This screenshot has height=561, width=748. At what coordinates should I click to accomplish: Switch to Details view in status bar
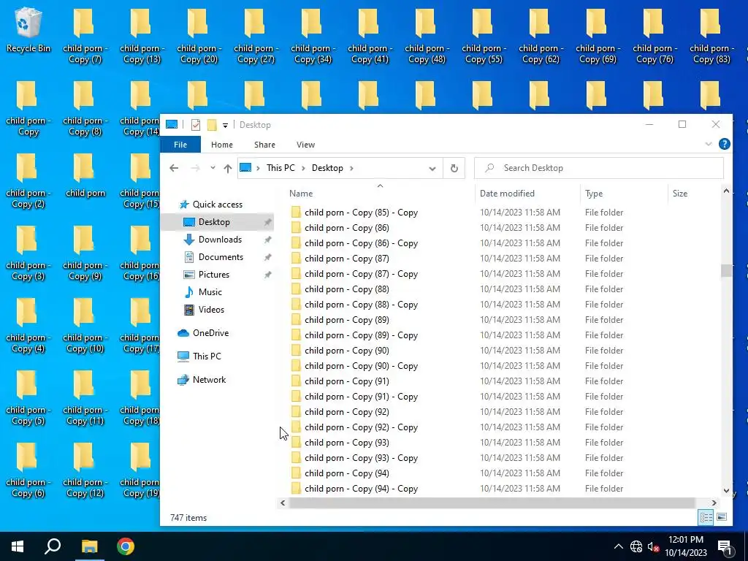(706, 517)
